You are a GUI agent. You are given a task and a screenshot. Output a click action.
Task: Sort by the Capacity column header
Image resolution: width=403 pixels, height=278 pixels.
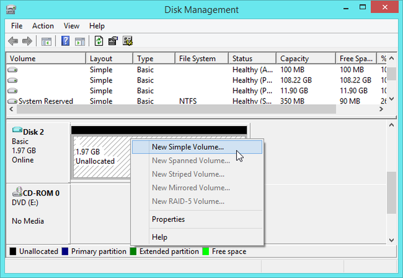(x=306, y=58)
